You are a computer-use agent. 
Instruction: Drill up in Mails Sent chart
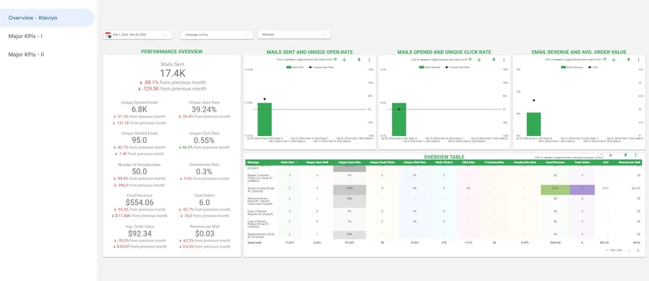point(335,59)
